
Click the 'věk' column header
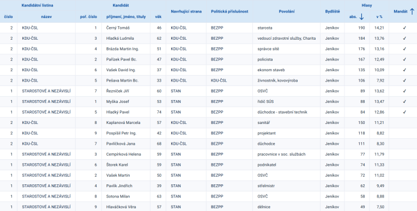(x=158, y=17)
